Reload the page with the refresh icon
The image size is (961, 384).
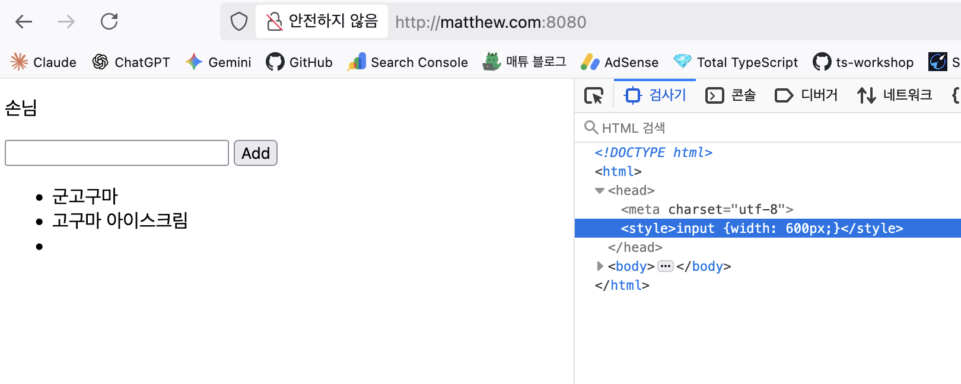coord(109,22)
